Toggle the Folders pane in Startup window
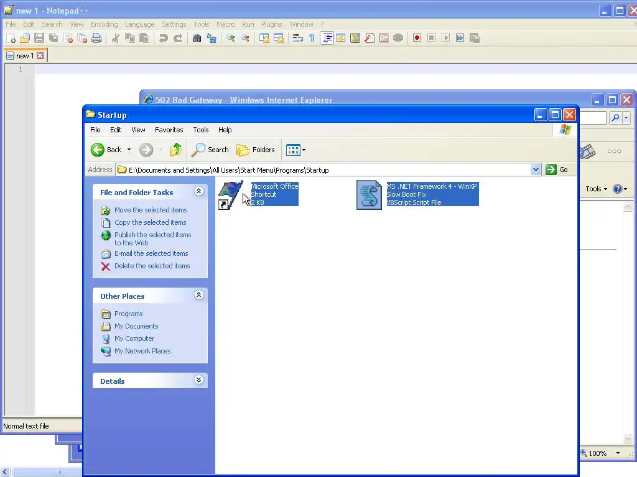 click(256, 150)
